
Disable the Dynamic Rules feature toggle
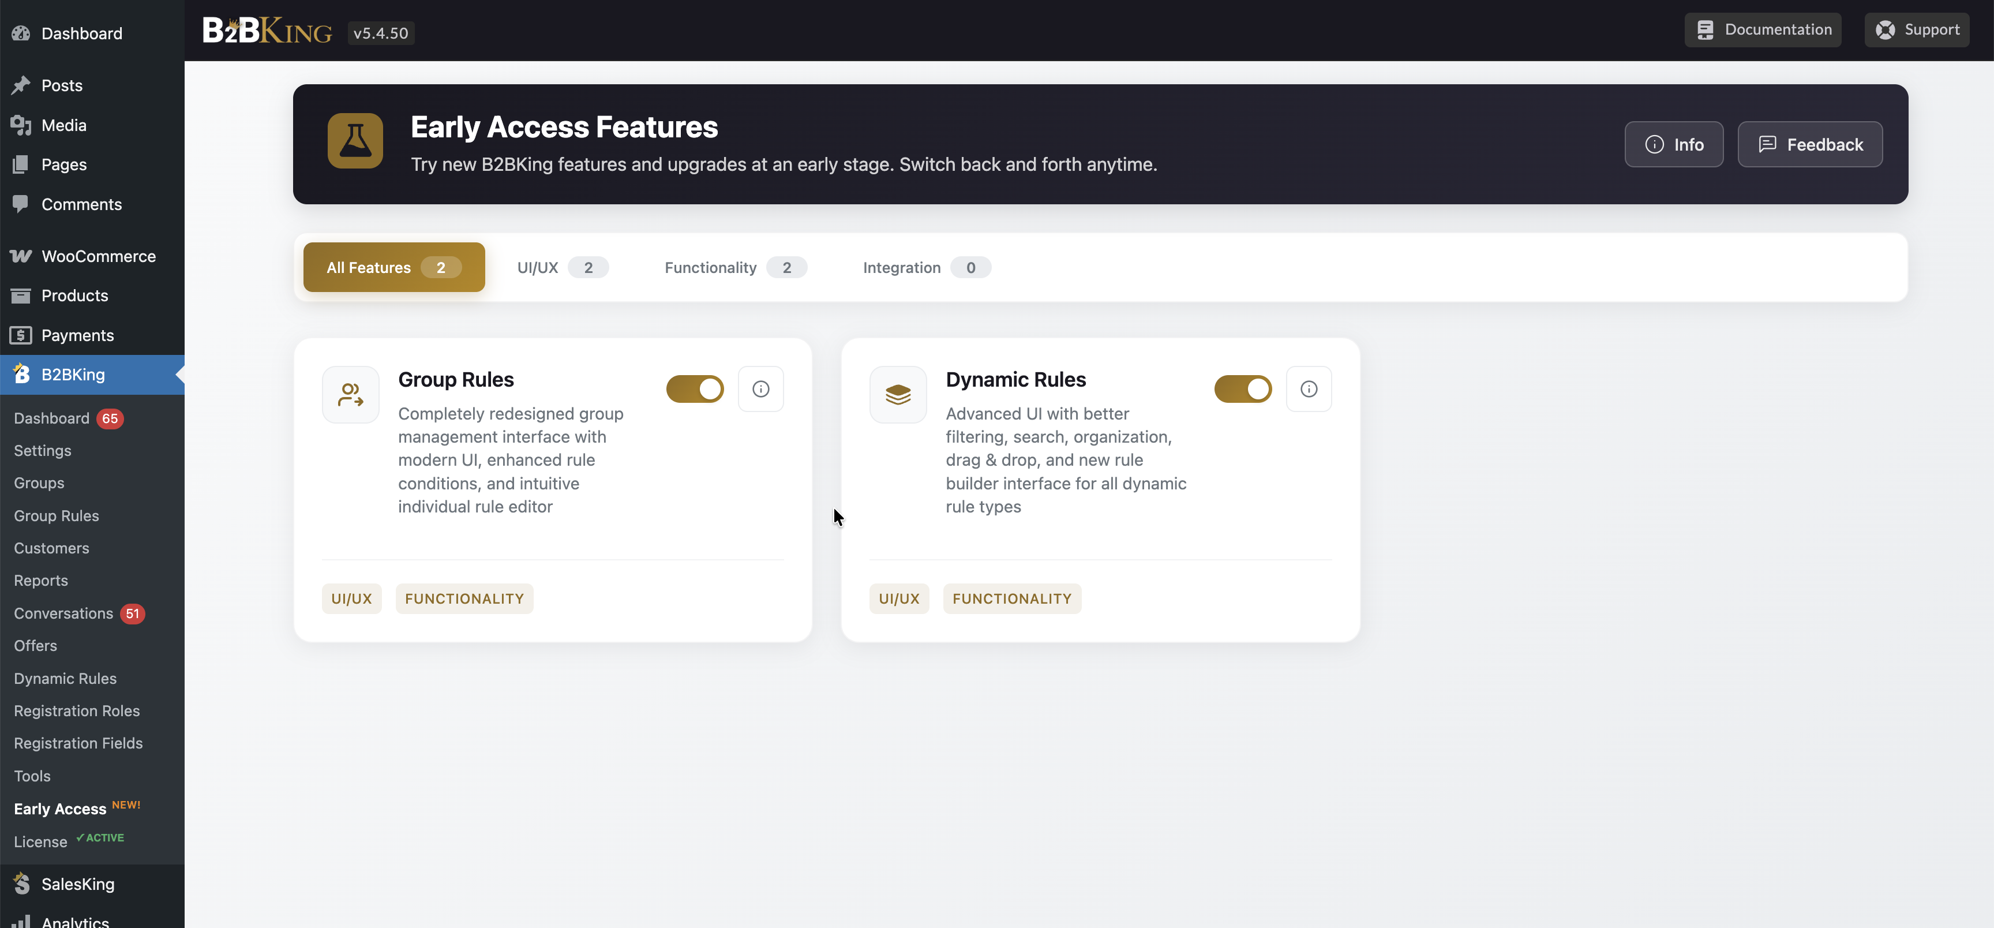[1242, 390]
